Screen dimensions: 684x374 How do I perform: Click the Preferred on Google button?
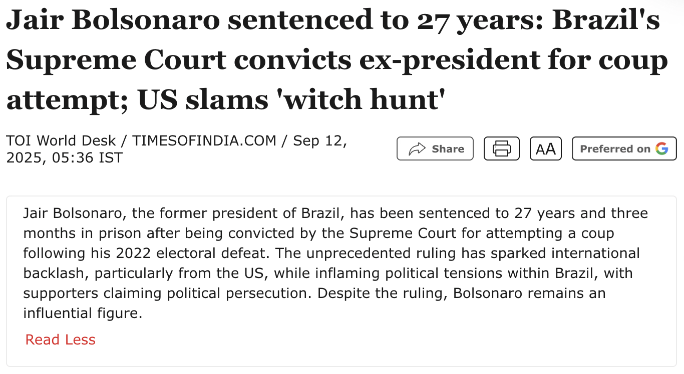[624, 148]
